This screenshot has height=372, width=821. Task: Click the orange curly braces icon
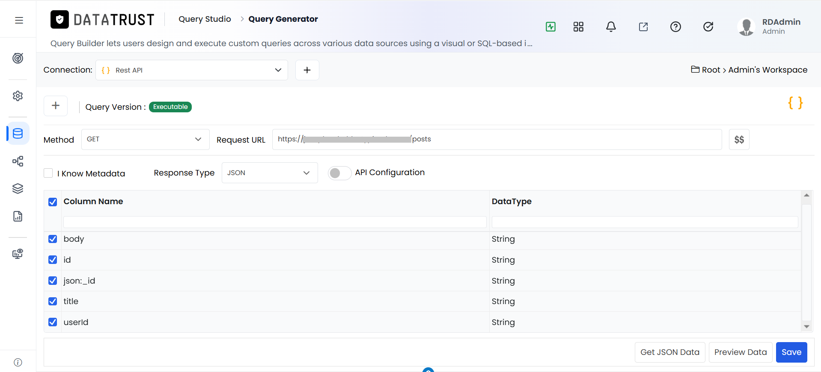click(795, 103)
